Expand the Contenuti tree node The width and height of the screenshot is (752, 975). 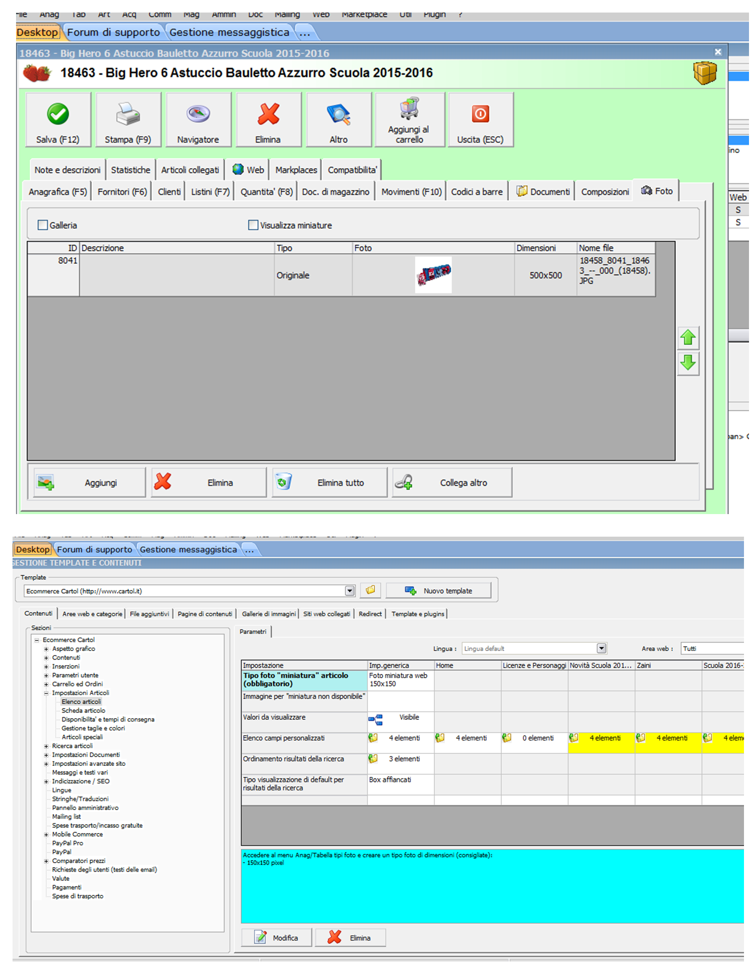click(46, 658)
